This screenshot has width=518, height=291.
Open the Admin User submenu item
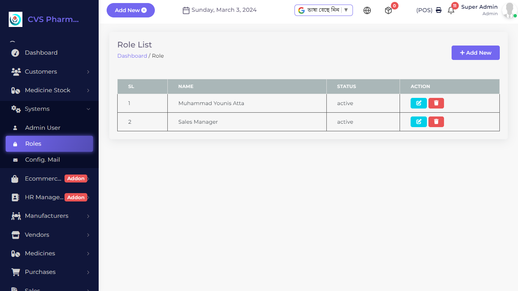[43, 128]
